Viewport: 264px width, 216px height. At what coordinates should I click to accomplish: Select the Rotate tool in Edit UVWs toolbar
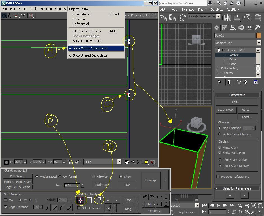click(10, 16)
